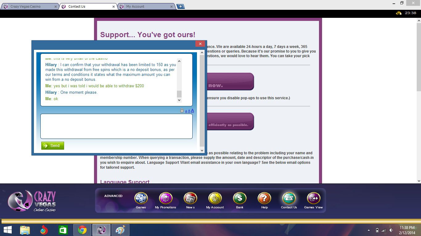Click the padlock icon in chat window
Screen dimensions: 421x236
click(182, 111)
